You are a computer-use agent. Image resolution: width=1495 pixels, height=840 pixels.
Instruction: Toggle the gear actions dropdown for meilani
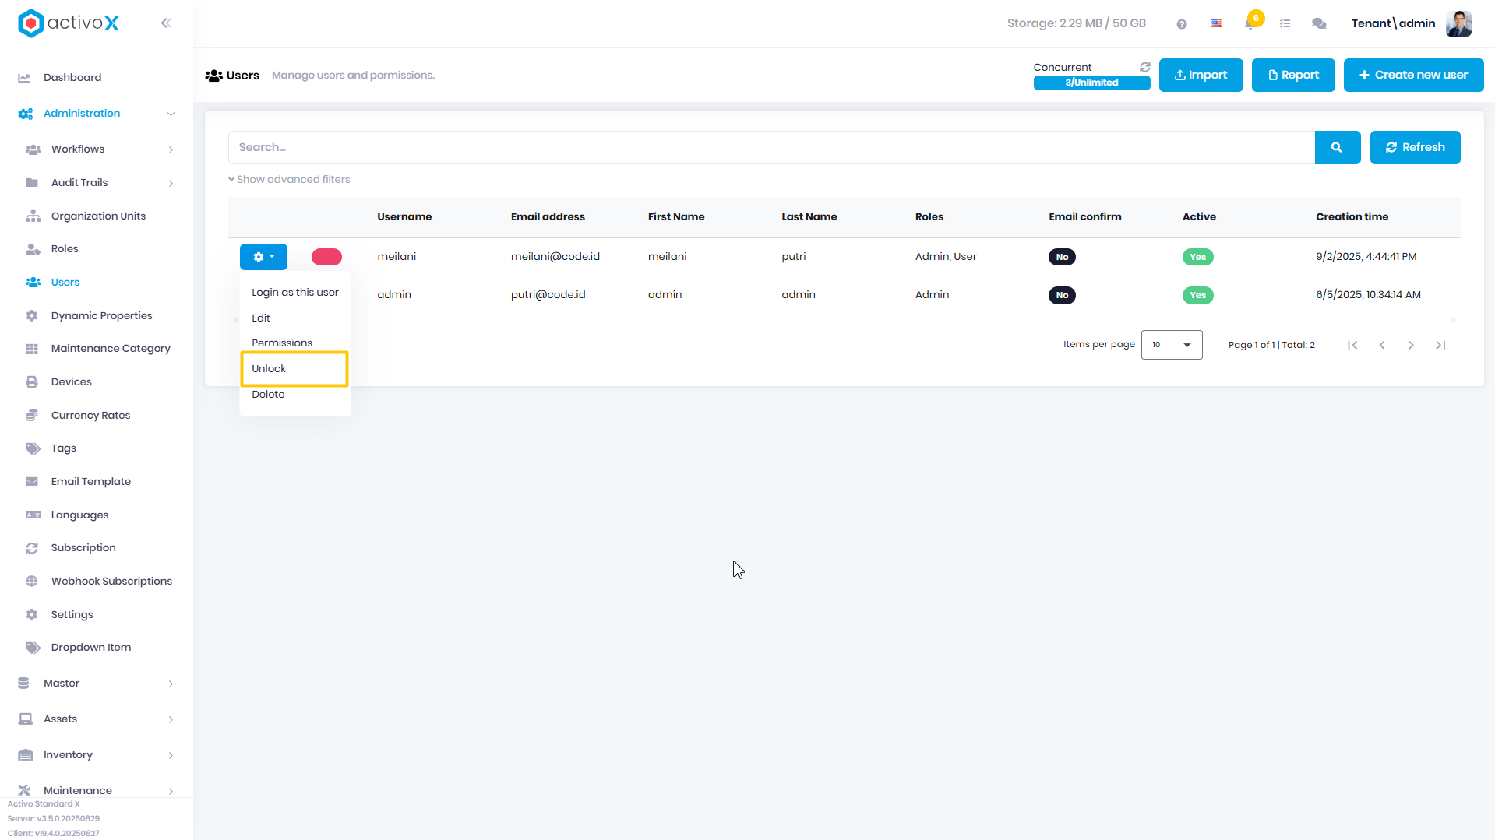click(263, 257)
